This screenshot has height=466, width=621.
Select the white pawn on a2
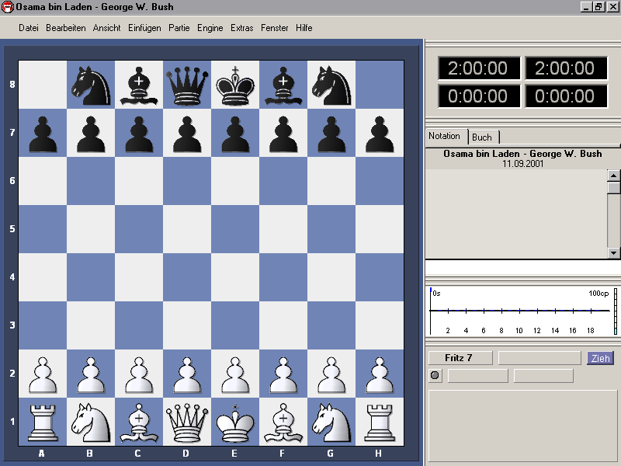click(43, 374)
